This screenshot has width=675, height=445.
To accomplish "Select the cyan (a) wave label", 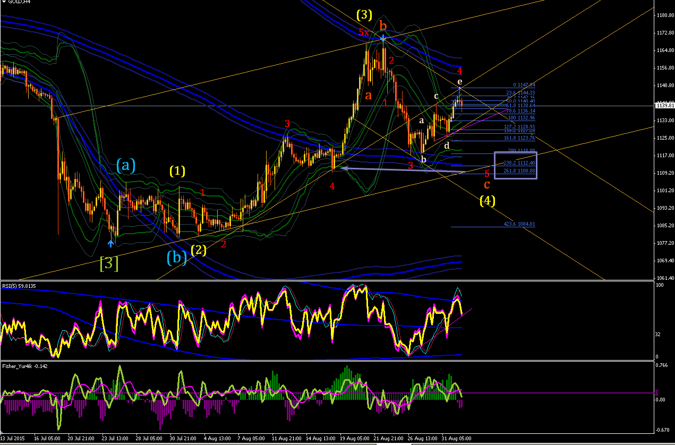I will coord(126,166).
